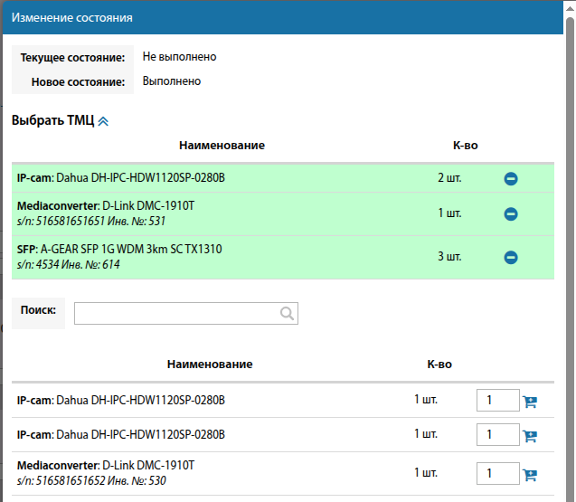
Task: Collapse section using chevron beside Выбрать ТМЦ
Action: coord(103,121)
